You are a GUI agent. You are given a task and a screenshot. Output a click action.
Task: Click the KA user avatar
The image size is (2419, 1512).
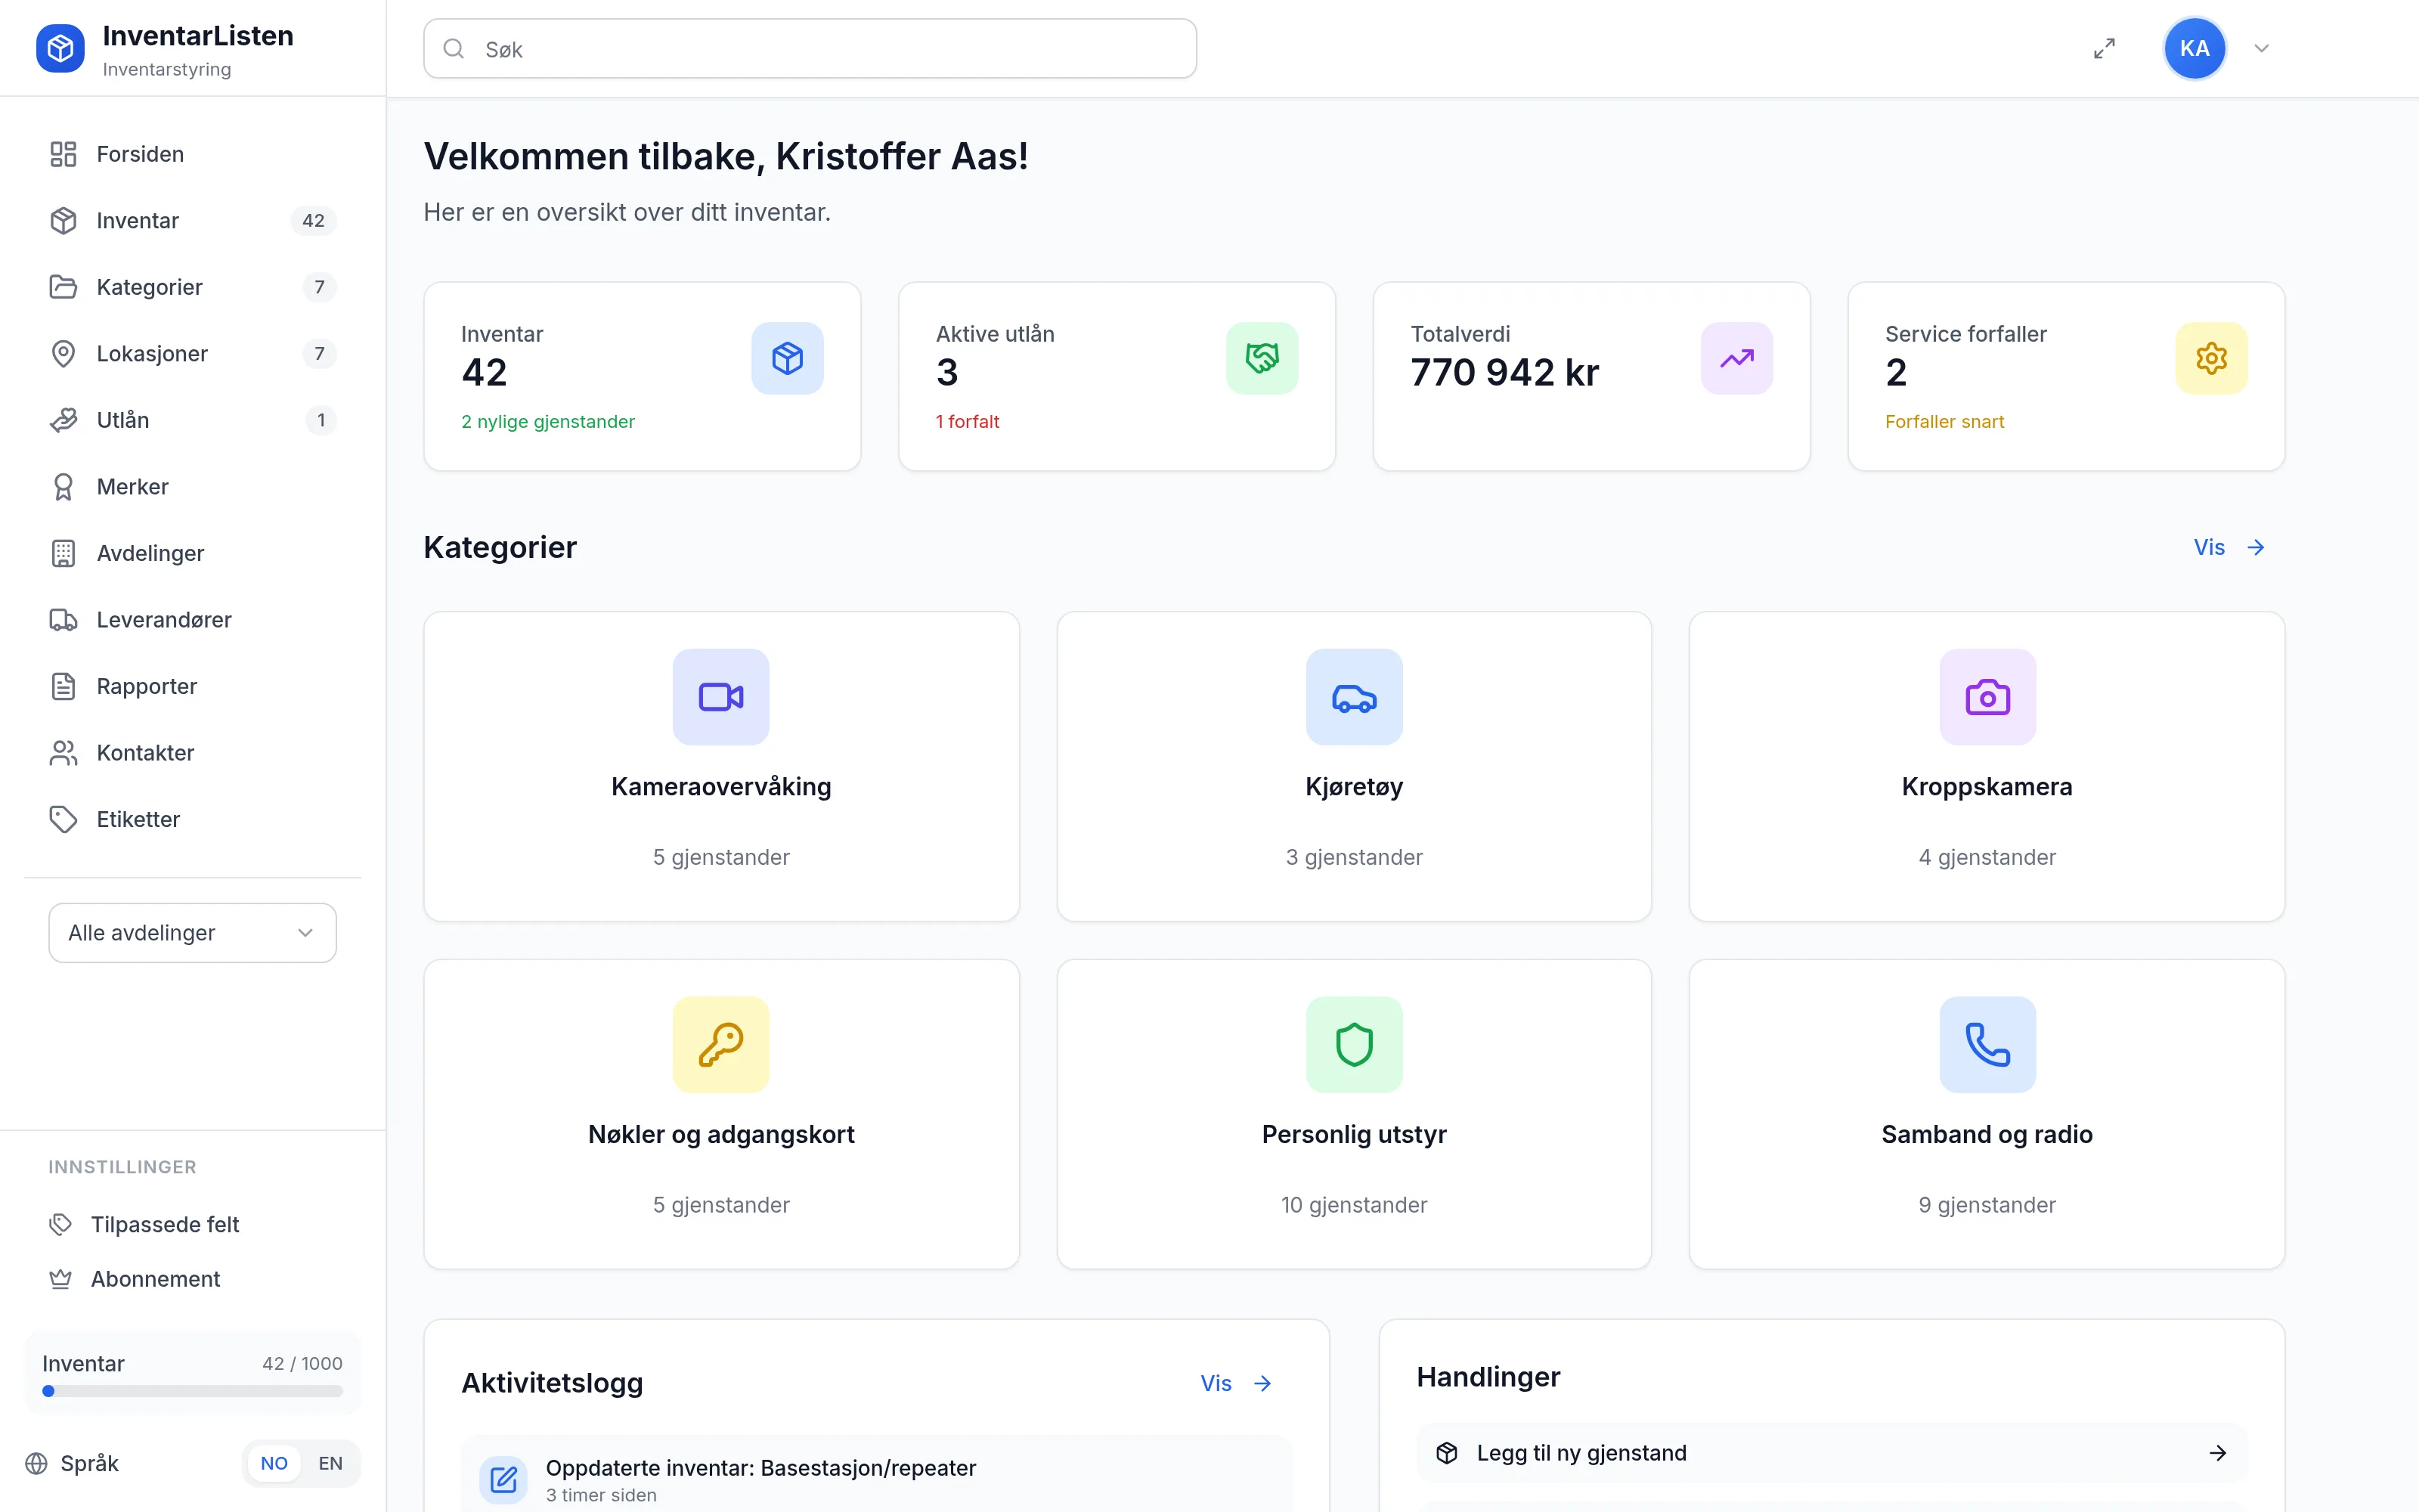[x=2194, y=48]
